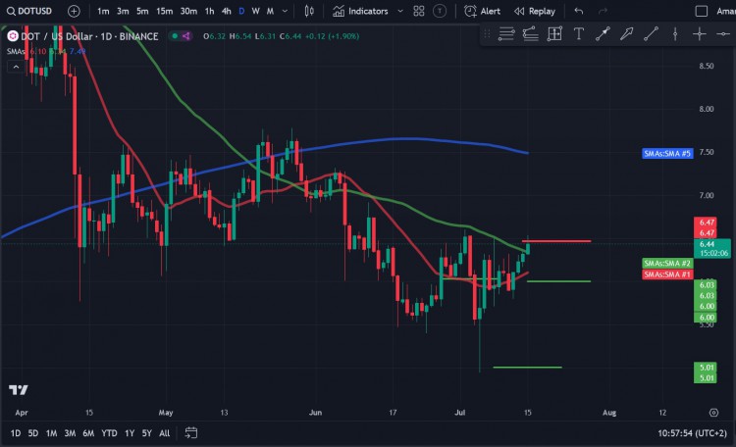This screenshot has width=736, height=447.
Task: Select the position box drawing tool
Action: tap(554, 33)
